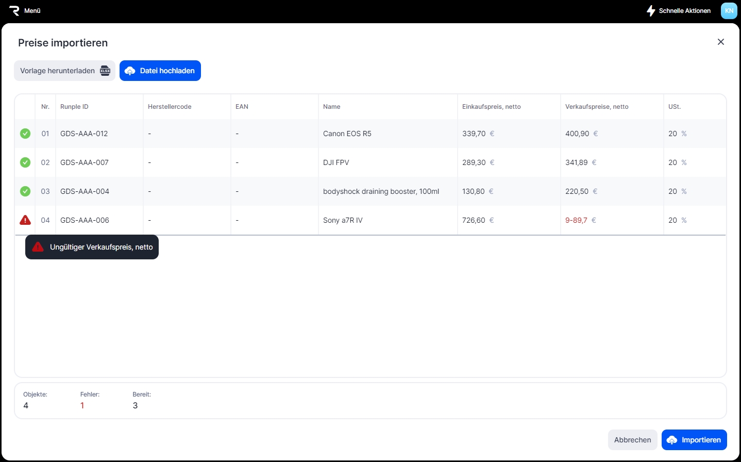
Task: Click the Fehler count value
Action: click(x=82, y=406)
